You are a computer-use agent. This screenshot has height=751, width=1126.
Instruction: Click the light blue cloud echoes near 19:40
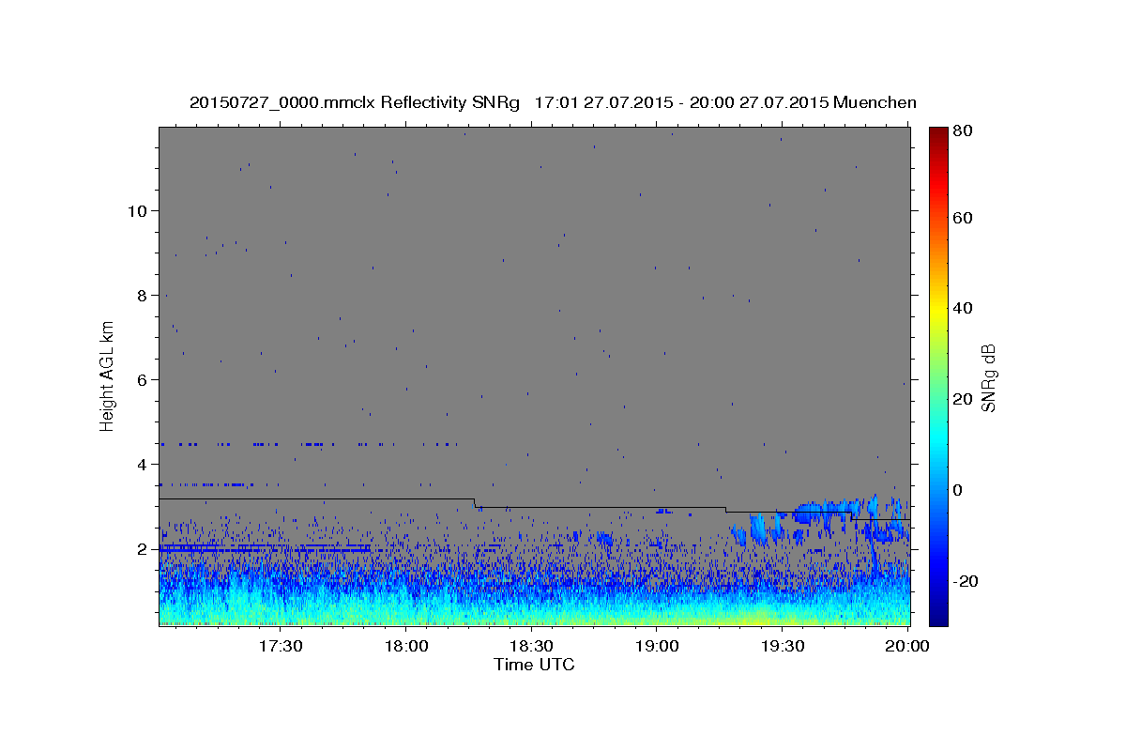click(x=826, y=513)
